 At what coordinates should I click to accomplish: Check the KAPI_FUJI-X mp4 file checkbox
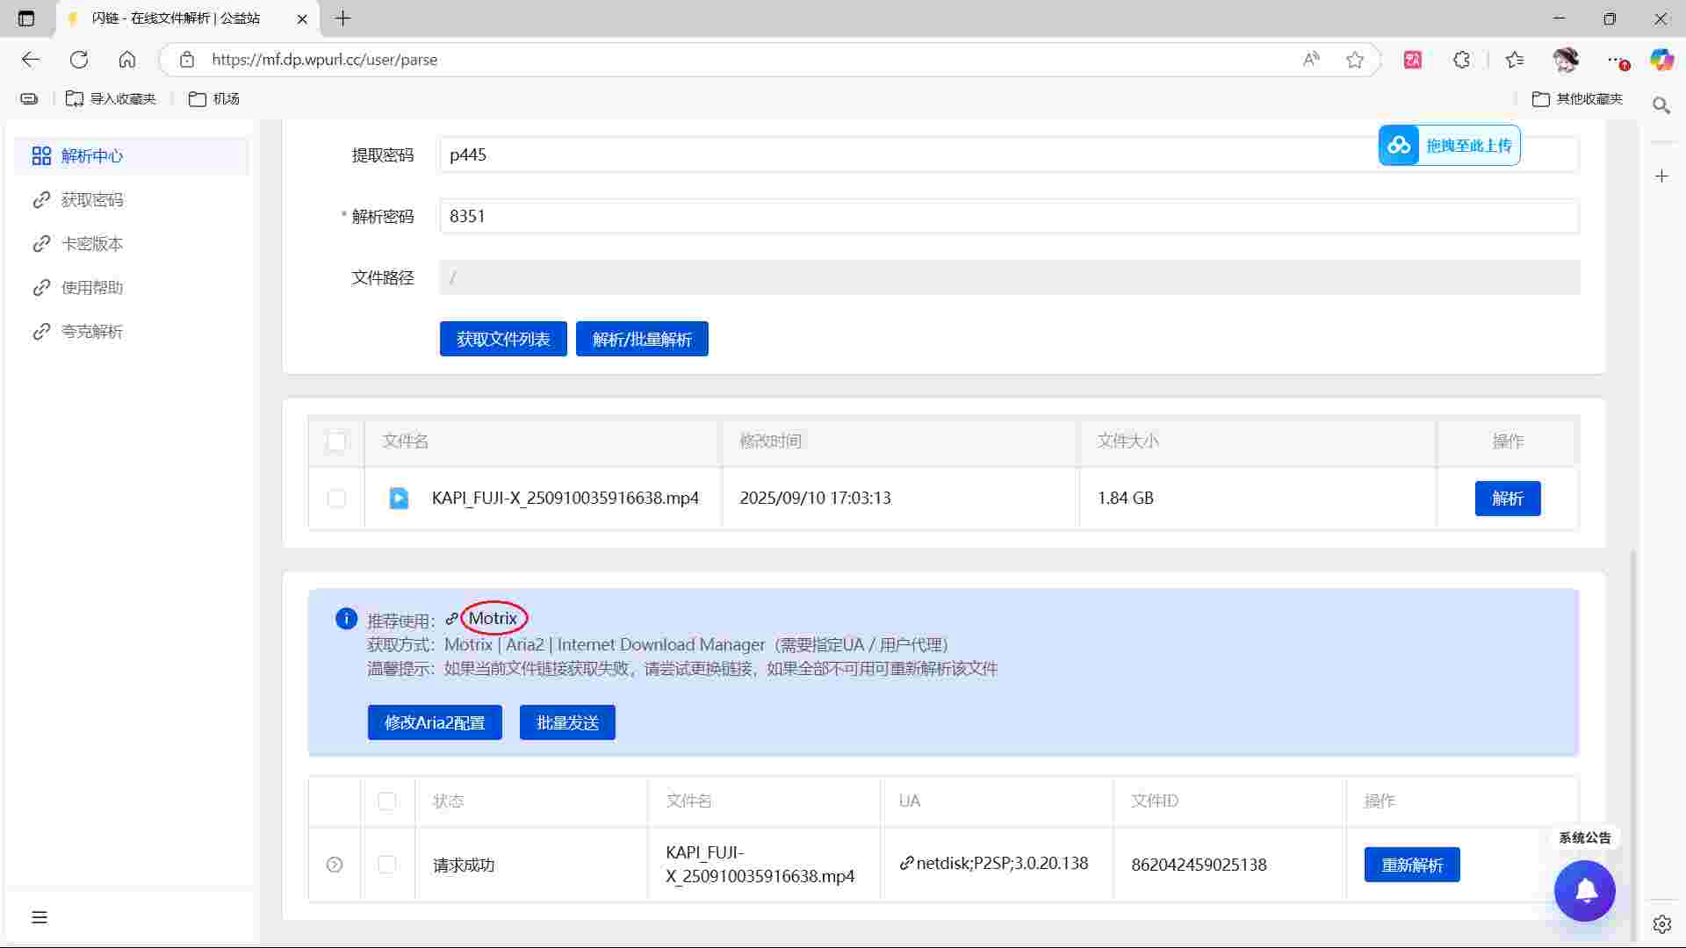(336, 499)
